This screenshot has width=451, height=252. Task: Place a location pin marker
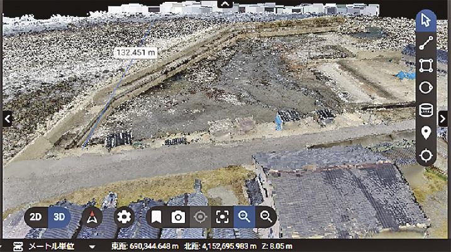[426, 133]
